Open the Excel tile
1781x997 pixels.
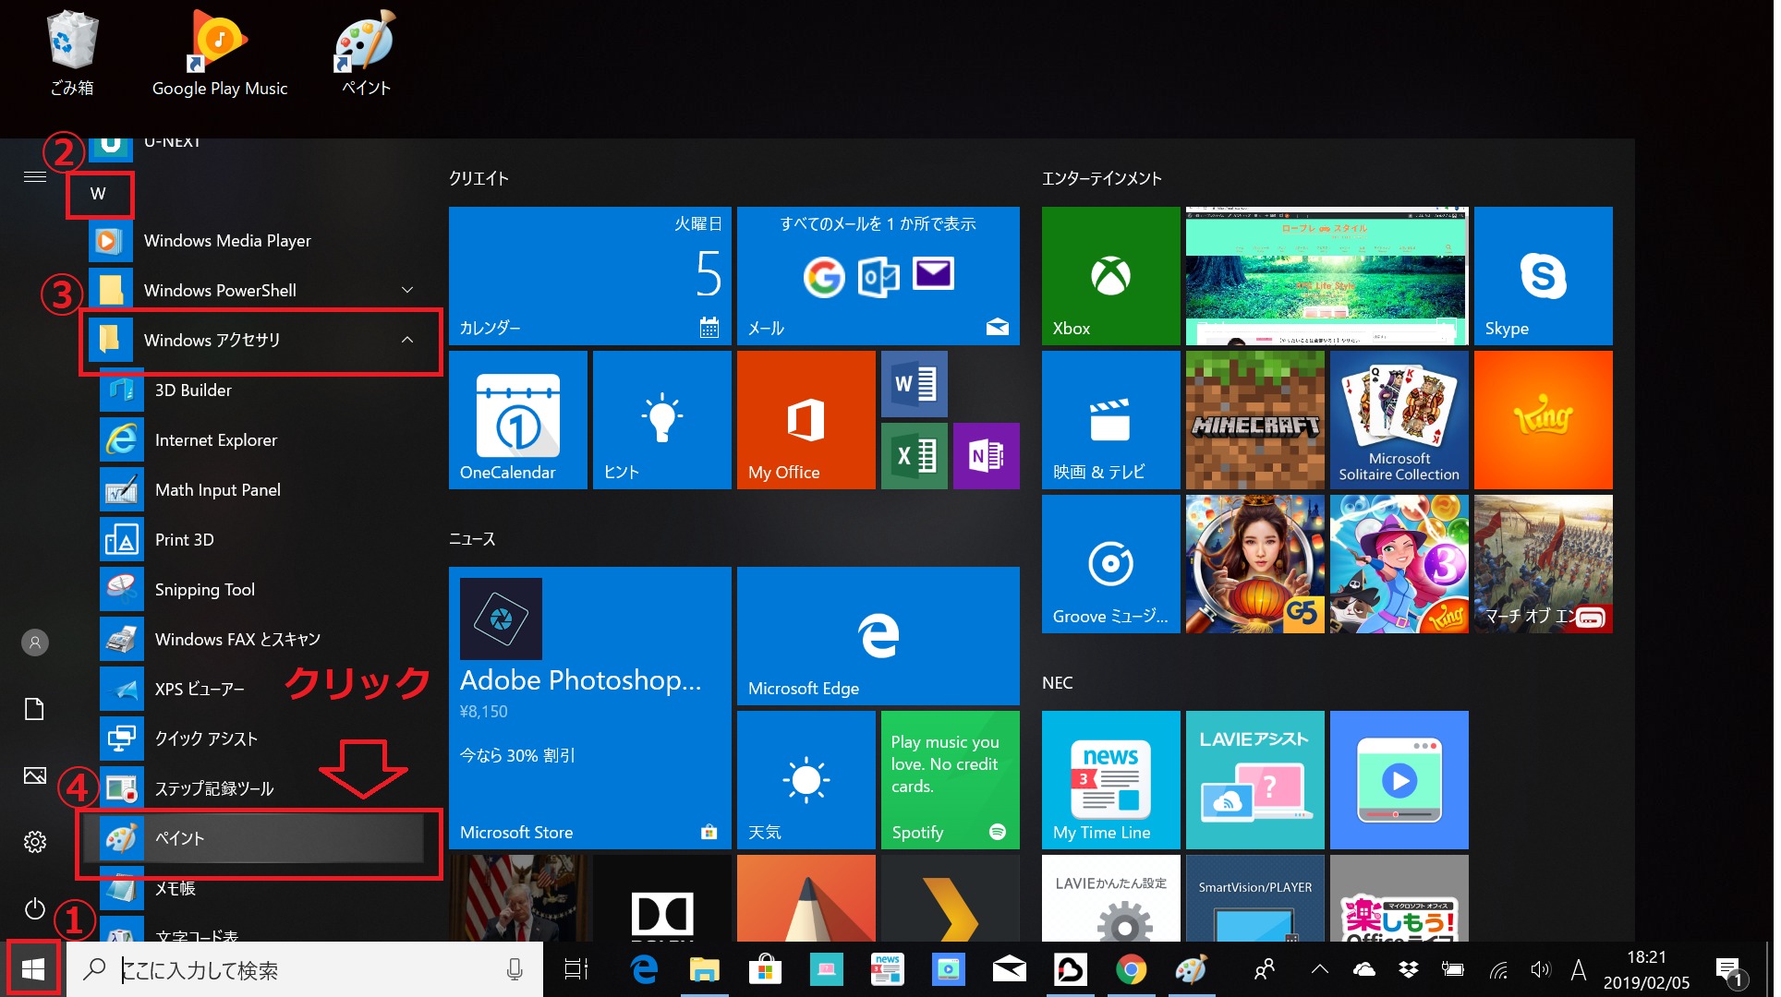[x=915, y=456]
